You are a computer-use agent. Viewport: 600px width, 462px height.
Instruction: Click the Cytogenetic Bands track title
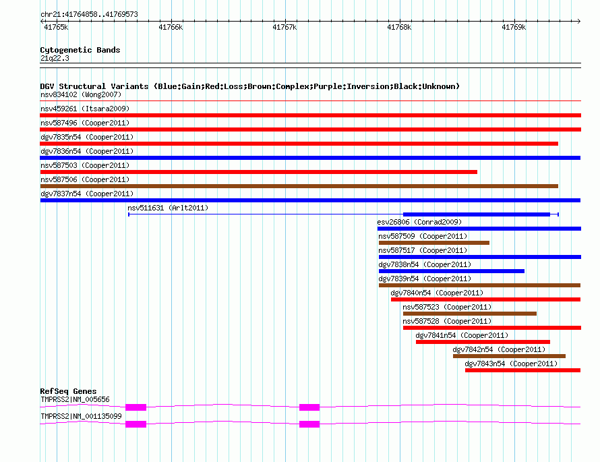80,50
